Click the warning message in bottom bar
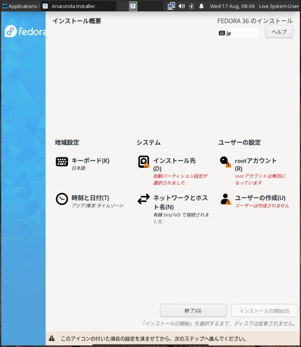This screenshot has width=301, height=347. tap(154, 338)
